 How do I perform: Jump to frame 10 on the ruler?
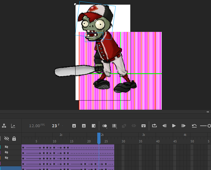pos(54,141)
